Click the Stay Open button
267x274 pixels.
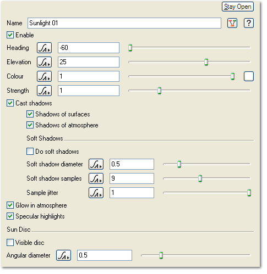coord(238,7)
